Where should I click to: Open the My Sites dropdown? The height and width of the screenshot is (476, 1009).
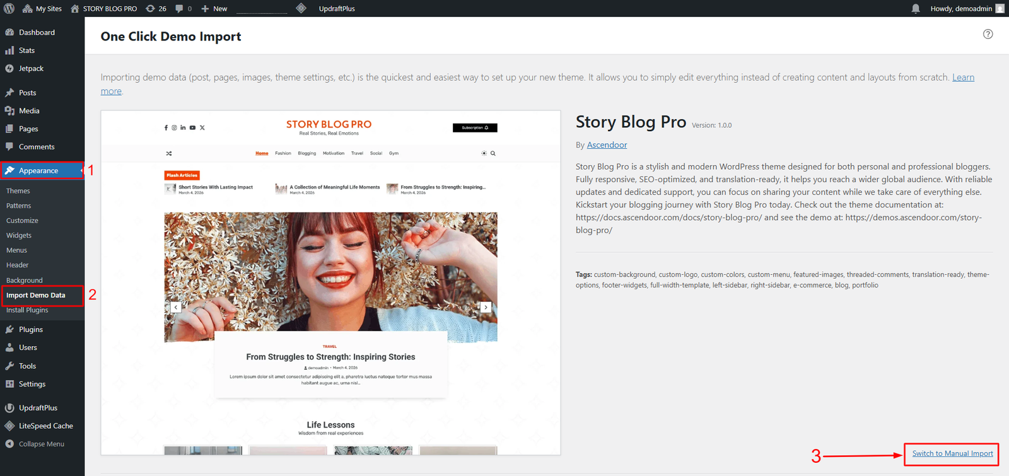click(42, 9)
